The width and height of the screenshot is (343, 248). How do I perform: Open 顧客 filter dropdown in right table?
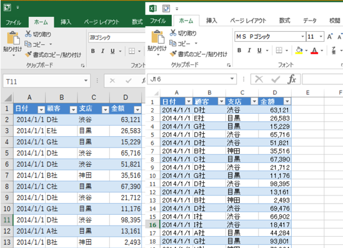click(x=222, y=101)
